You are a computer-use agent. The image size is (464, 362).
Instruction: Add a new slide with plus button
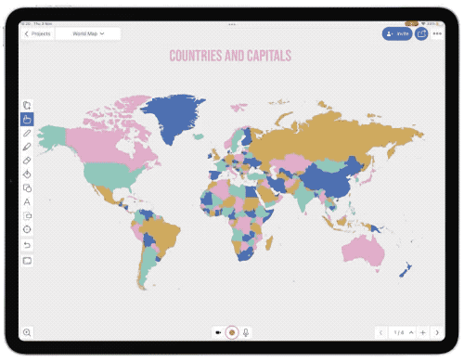(x=423, y=332)
